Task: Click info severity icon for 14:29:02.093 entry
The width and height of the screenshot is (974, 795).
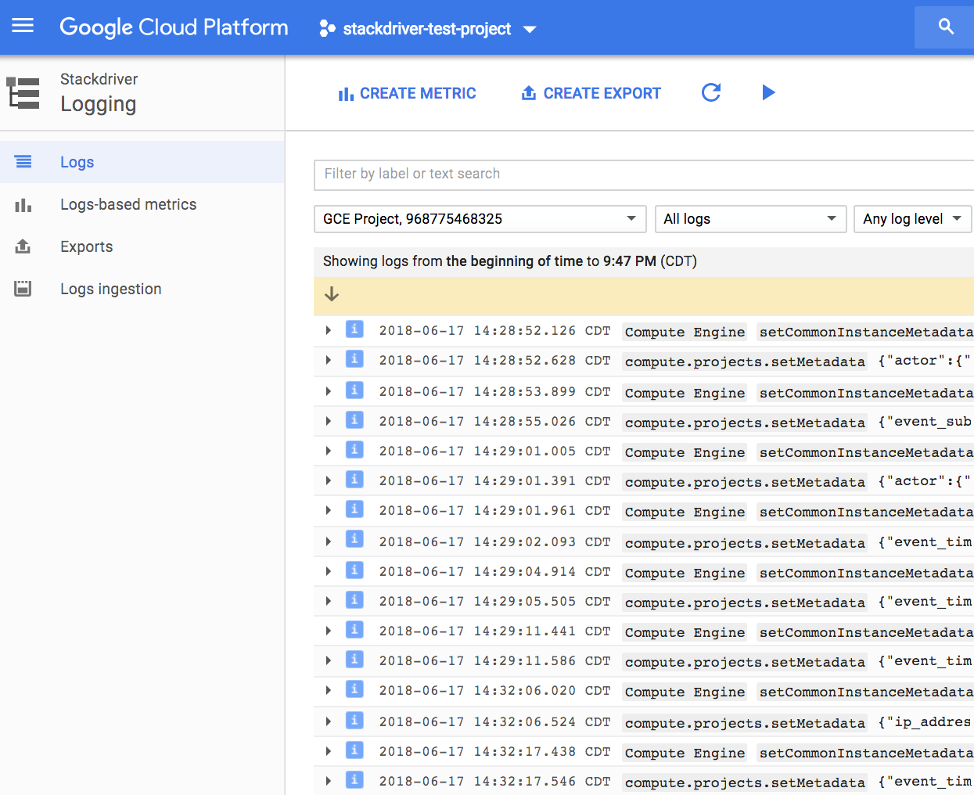Action: (x=354, y=539)
